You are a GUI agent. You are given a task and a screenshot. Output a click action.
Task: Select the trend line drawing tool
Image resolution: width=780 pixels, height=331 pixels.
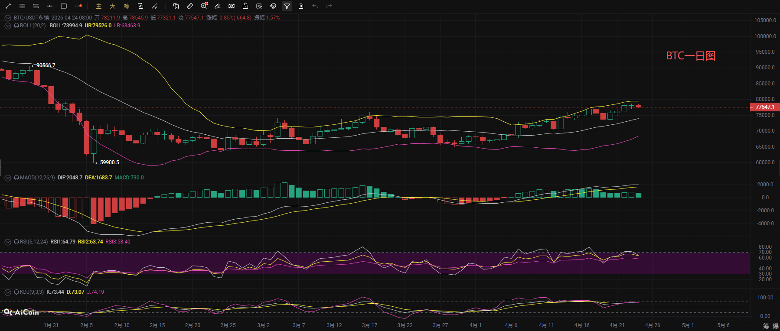click(8, 6)
